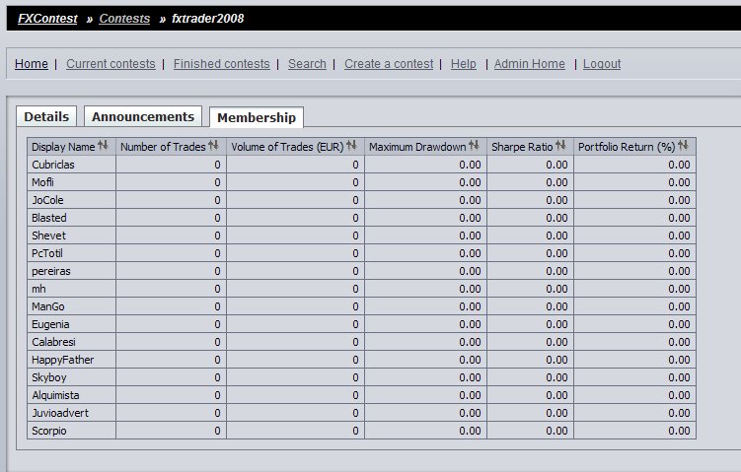Click the Home navigation link
The width and height of the screenshot is (741, 472).
[32, 64]
